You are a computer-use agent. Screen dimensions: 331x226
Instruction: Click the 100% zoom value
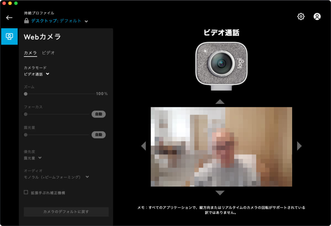(102, 94)
